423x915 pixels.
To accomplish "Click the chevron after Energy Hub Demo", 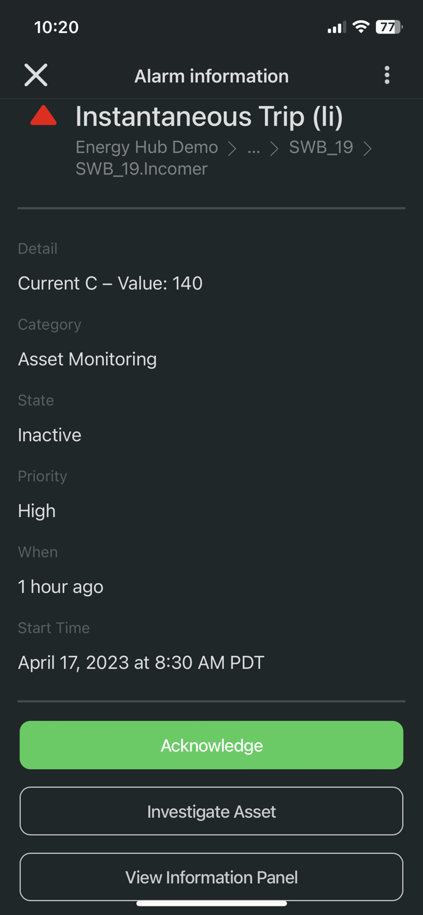I will [x=232, y=148].
